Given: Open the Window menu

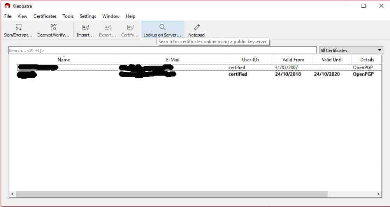Looking at the screenshot, I should tap(111, 16).
